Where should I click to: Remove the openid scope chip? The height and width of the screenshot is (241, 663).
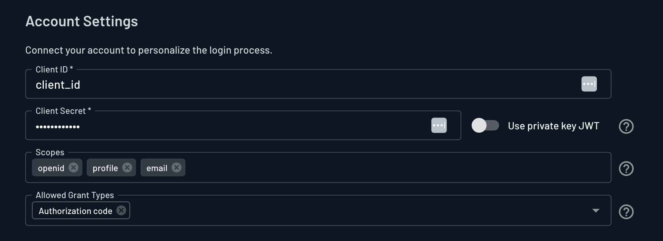pos(73,167)
